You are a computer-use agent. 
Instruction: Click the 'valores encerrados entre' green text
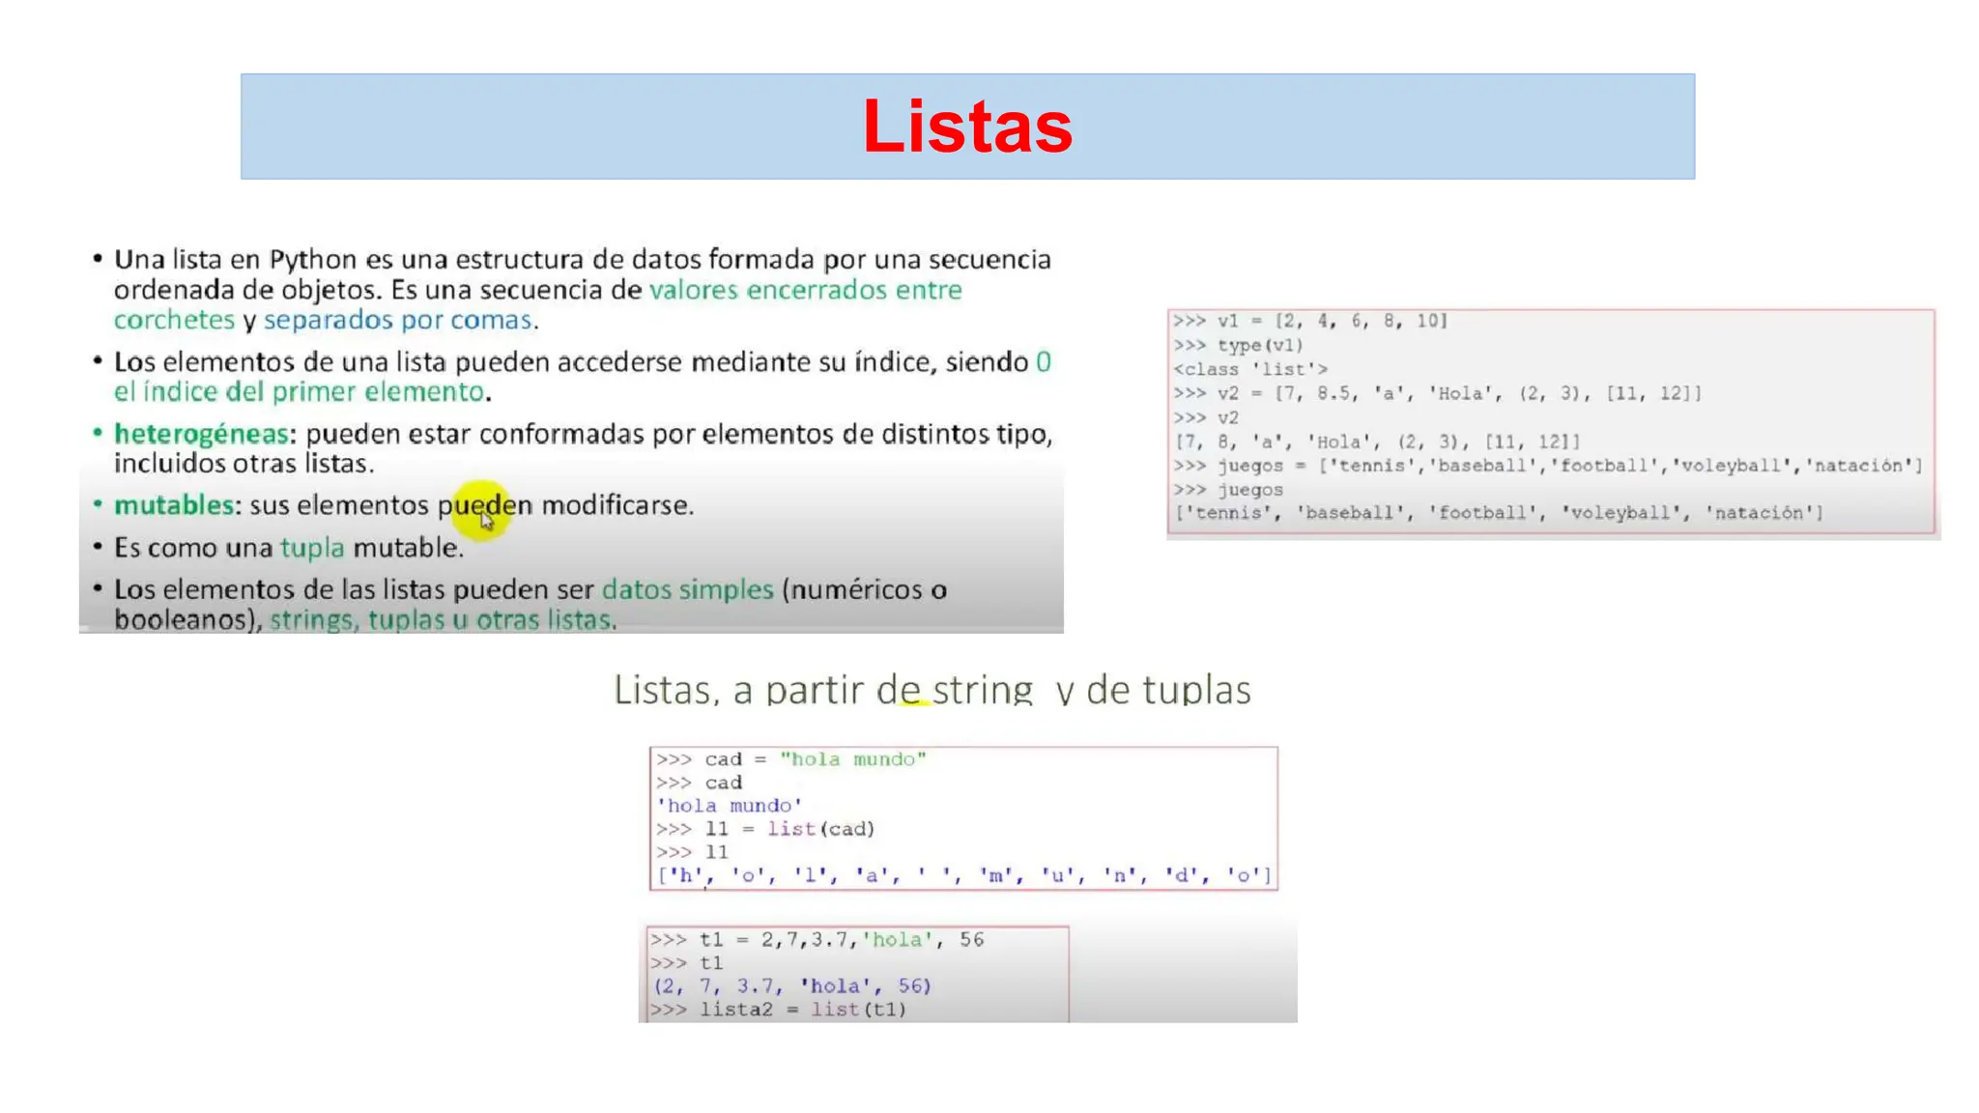(805, 290)
